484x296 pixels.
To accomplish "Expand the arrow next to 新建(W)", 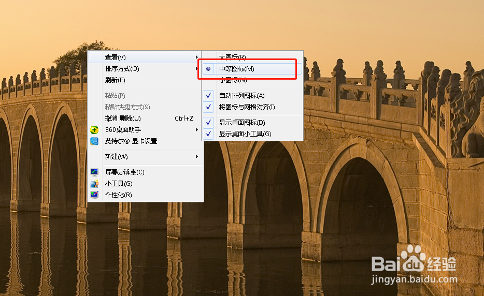I will [196, 157].
